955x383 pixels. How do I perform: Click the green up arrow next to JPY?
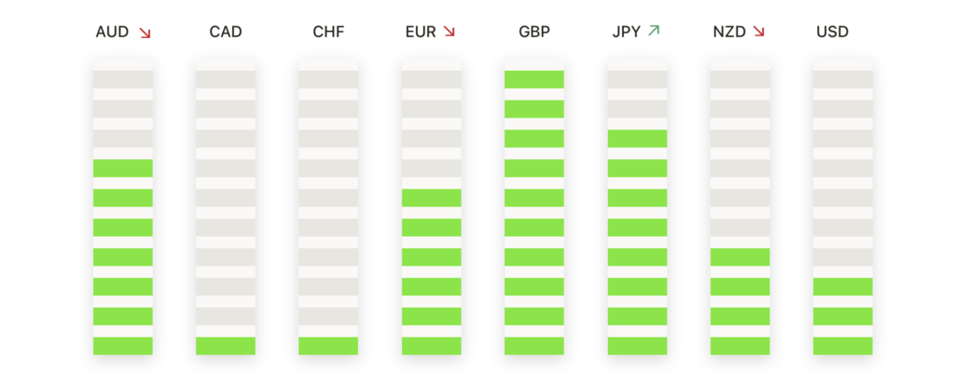tap(654, 31)
